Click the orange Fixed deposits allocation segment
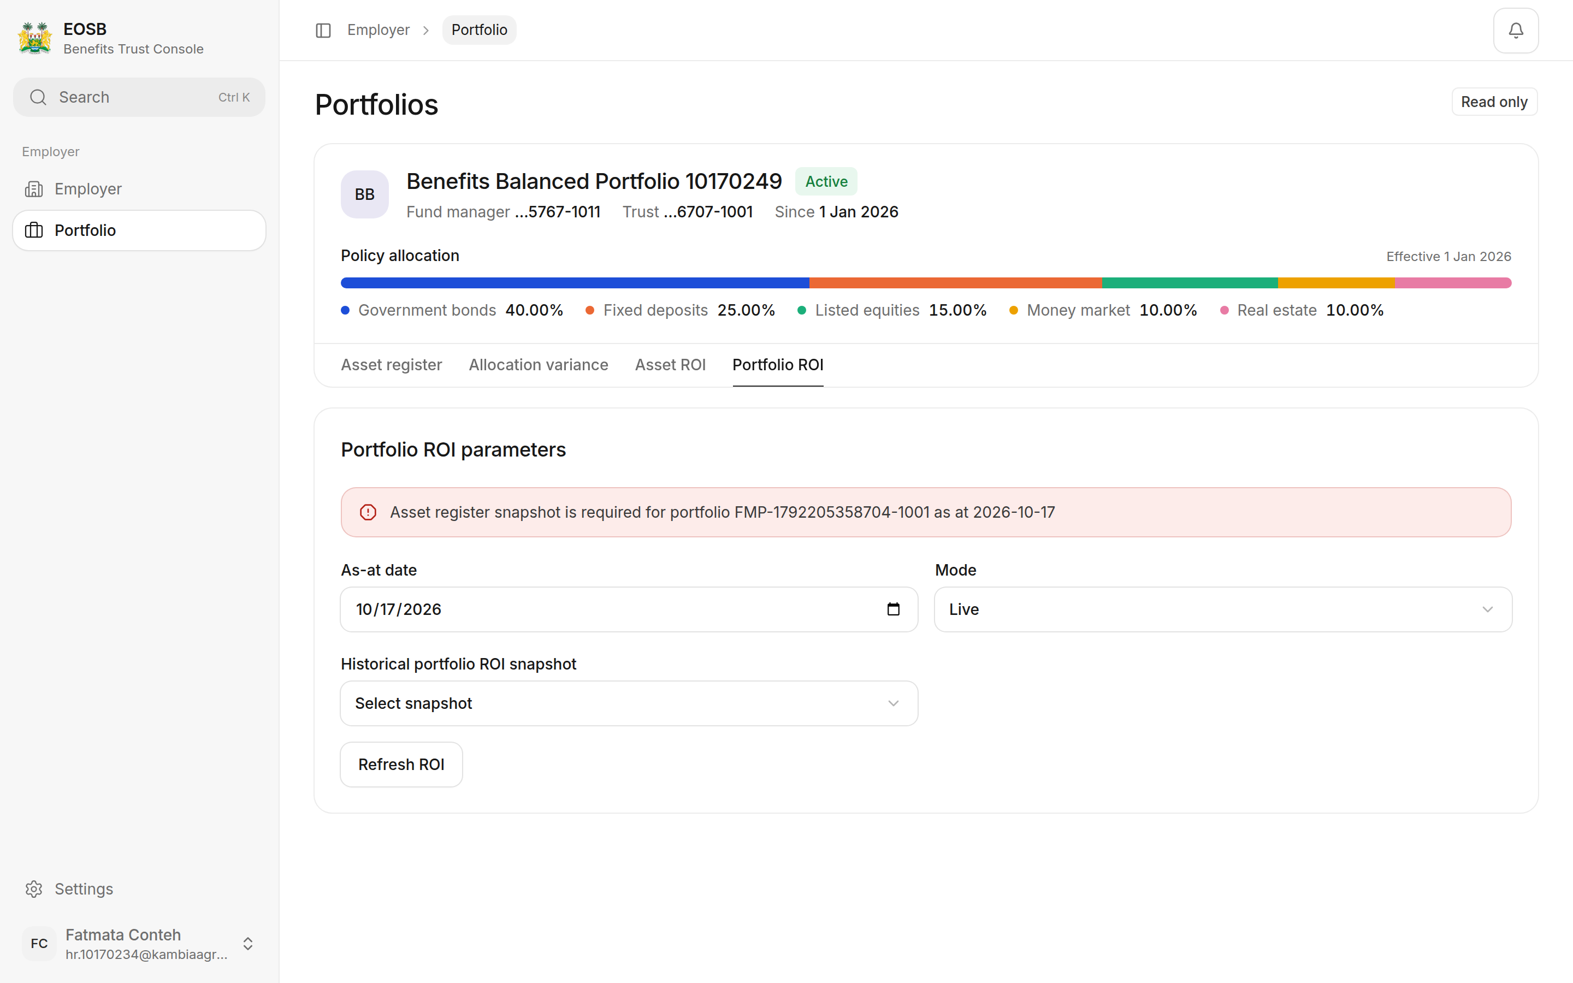 click(955, 283)
